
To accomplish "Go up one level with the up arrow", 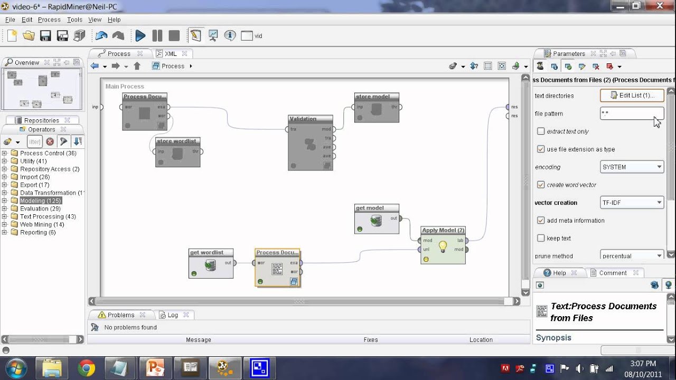I will pos(137,66).
